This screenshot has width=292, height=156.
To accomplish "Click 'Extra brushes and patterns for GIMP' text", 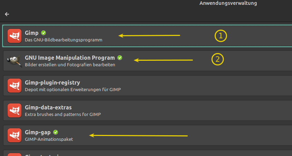I will point(63,114).
